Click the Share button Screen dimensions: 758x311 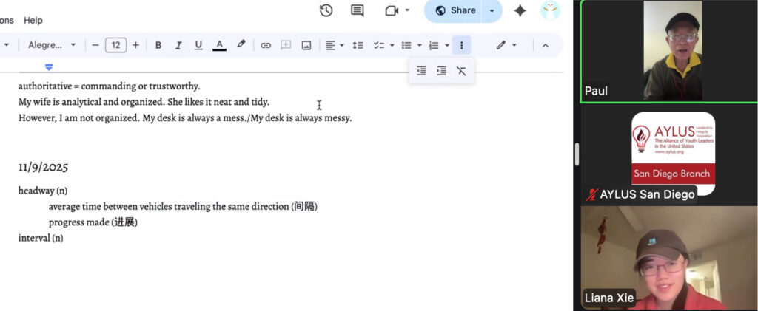click(455, 10)
